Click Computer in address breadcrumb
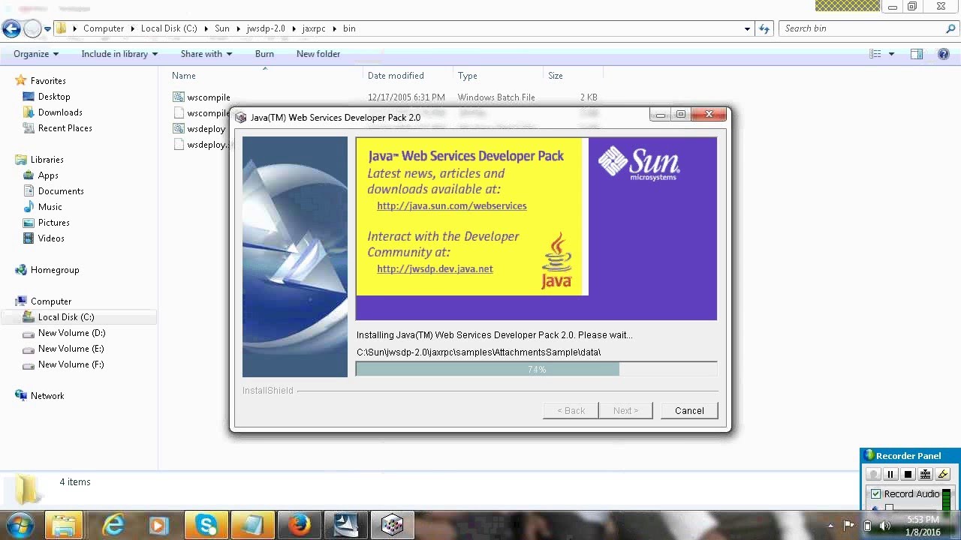The image size is (961, 540). click(x=104, y=28)
